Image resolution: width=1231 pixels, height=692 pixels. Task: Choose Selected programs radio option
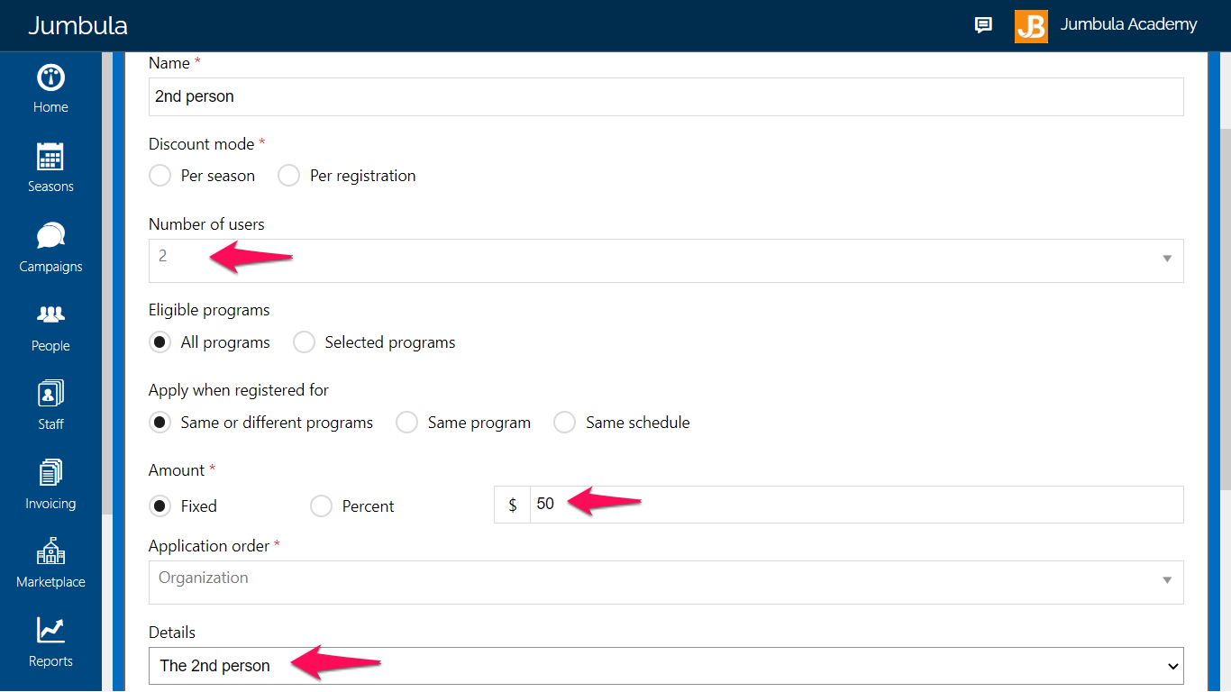tap(304, 342)
